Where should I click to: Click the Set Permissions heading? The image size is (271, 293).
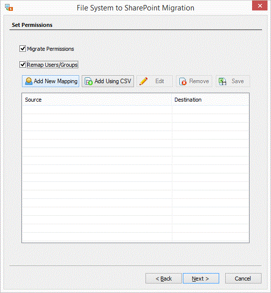click(x=32, y=25)
